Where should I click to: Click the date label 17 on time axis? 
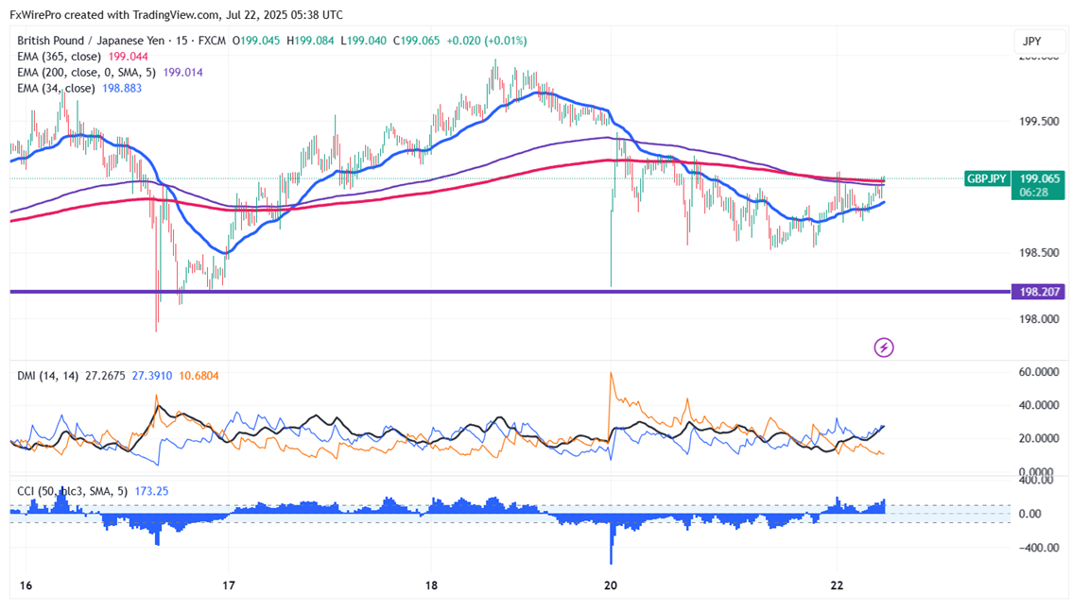tap(229, 585)
